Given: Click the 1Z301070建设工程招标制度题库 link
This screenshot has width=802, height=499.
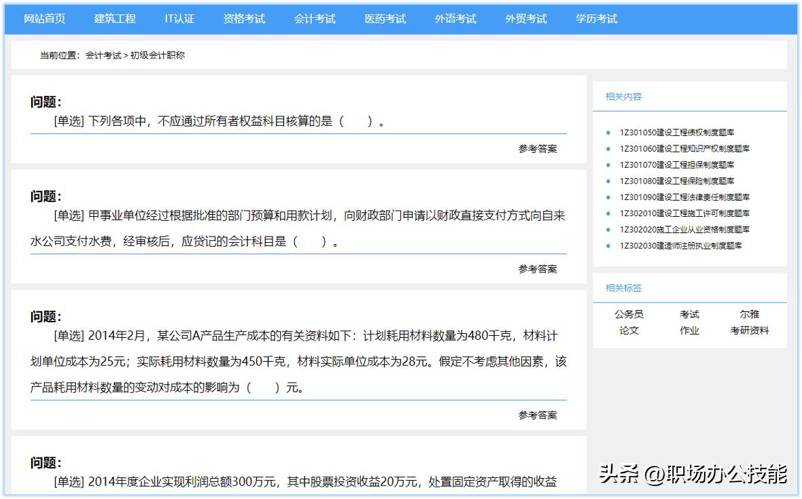Looking at the screenshot, I should (676, 165).
